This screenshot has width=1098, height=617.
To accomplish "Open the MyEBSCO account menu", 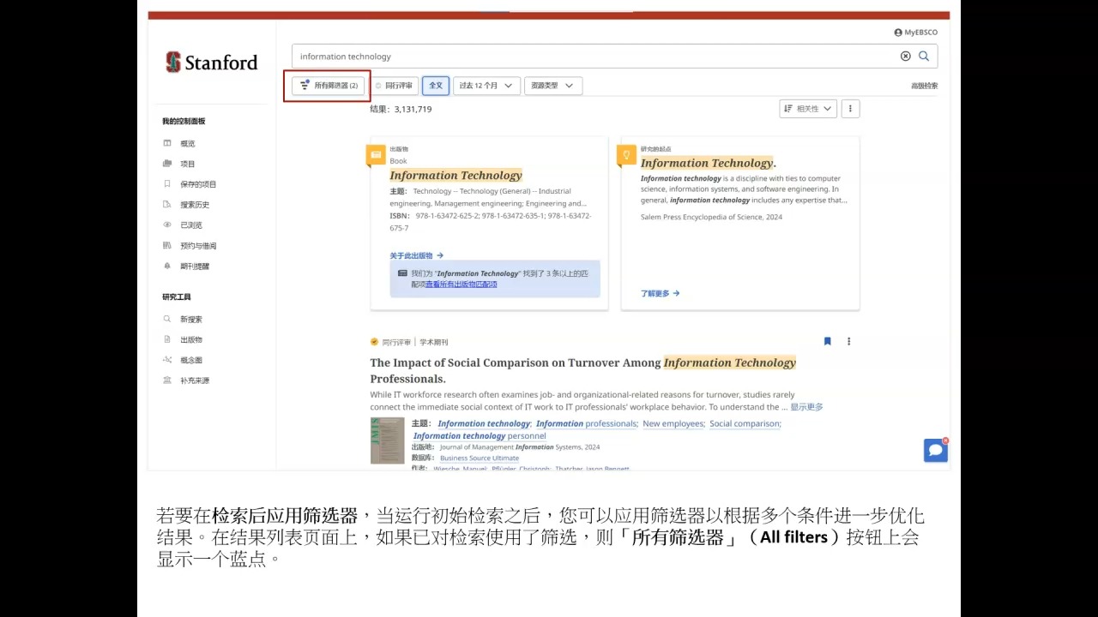I will coord(915,33).
